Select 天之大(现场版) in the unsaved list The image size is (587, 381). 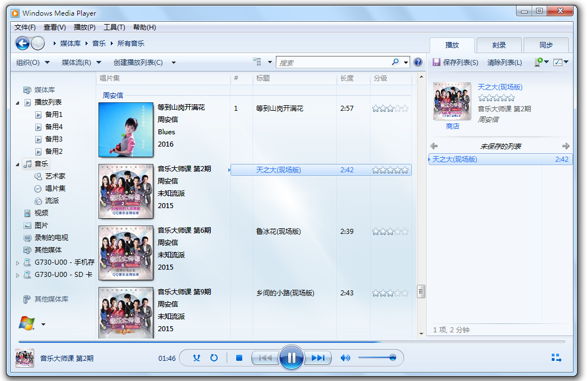pos(500,159)
